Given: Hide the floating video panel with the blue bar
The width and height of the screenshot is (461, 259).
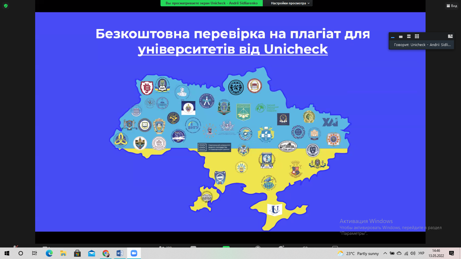Looking at the screenshot, I should coord(393,37).
